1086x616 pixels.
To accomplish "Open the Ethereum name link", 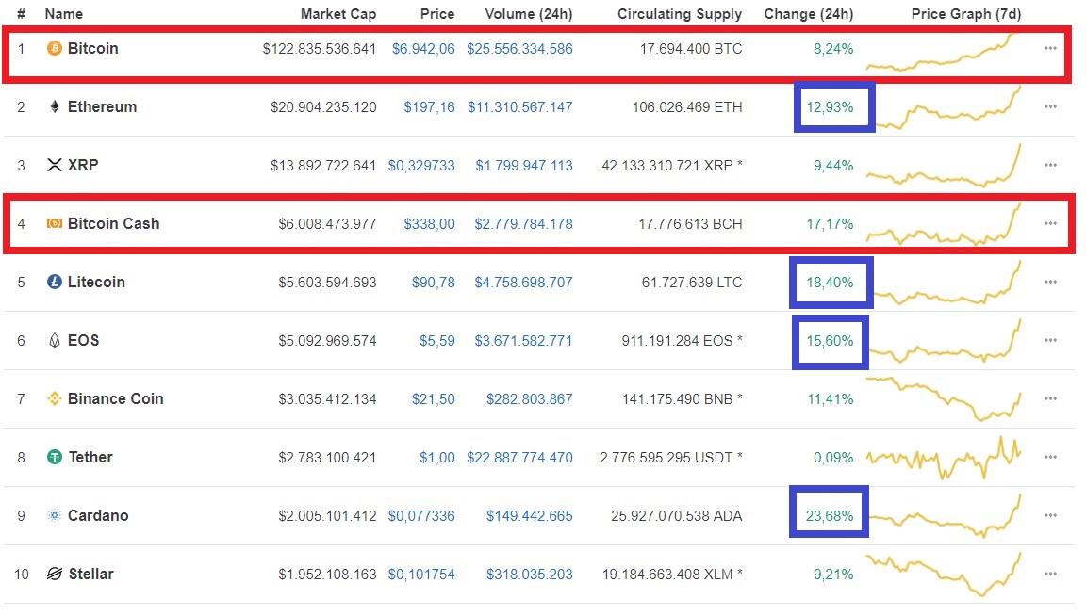I will click(102, 106).
